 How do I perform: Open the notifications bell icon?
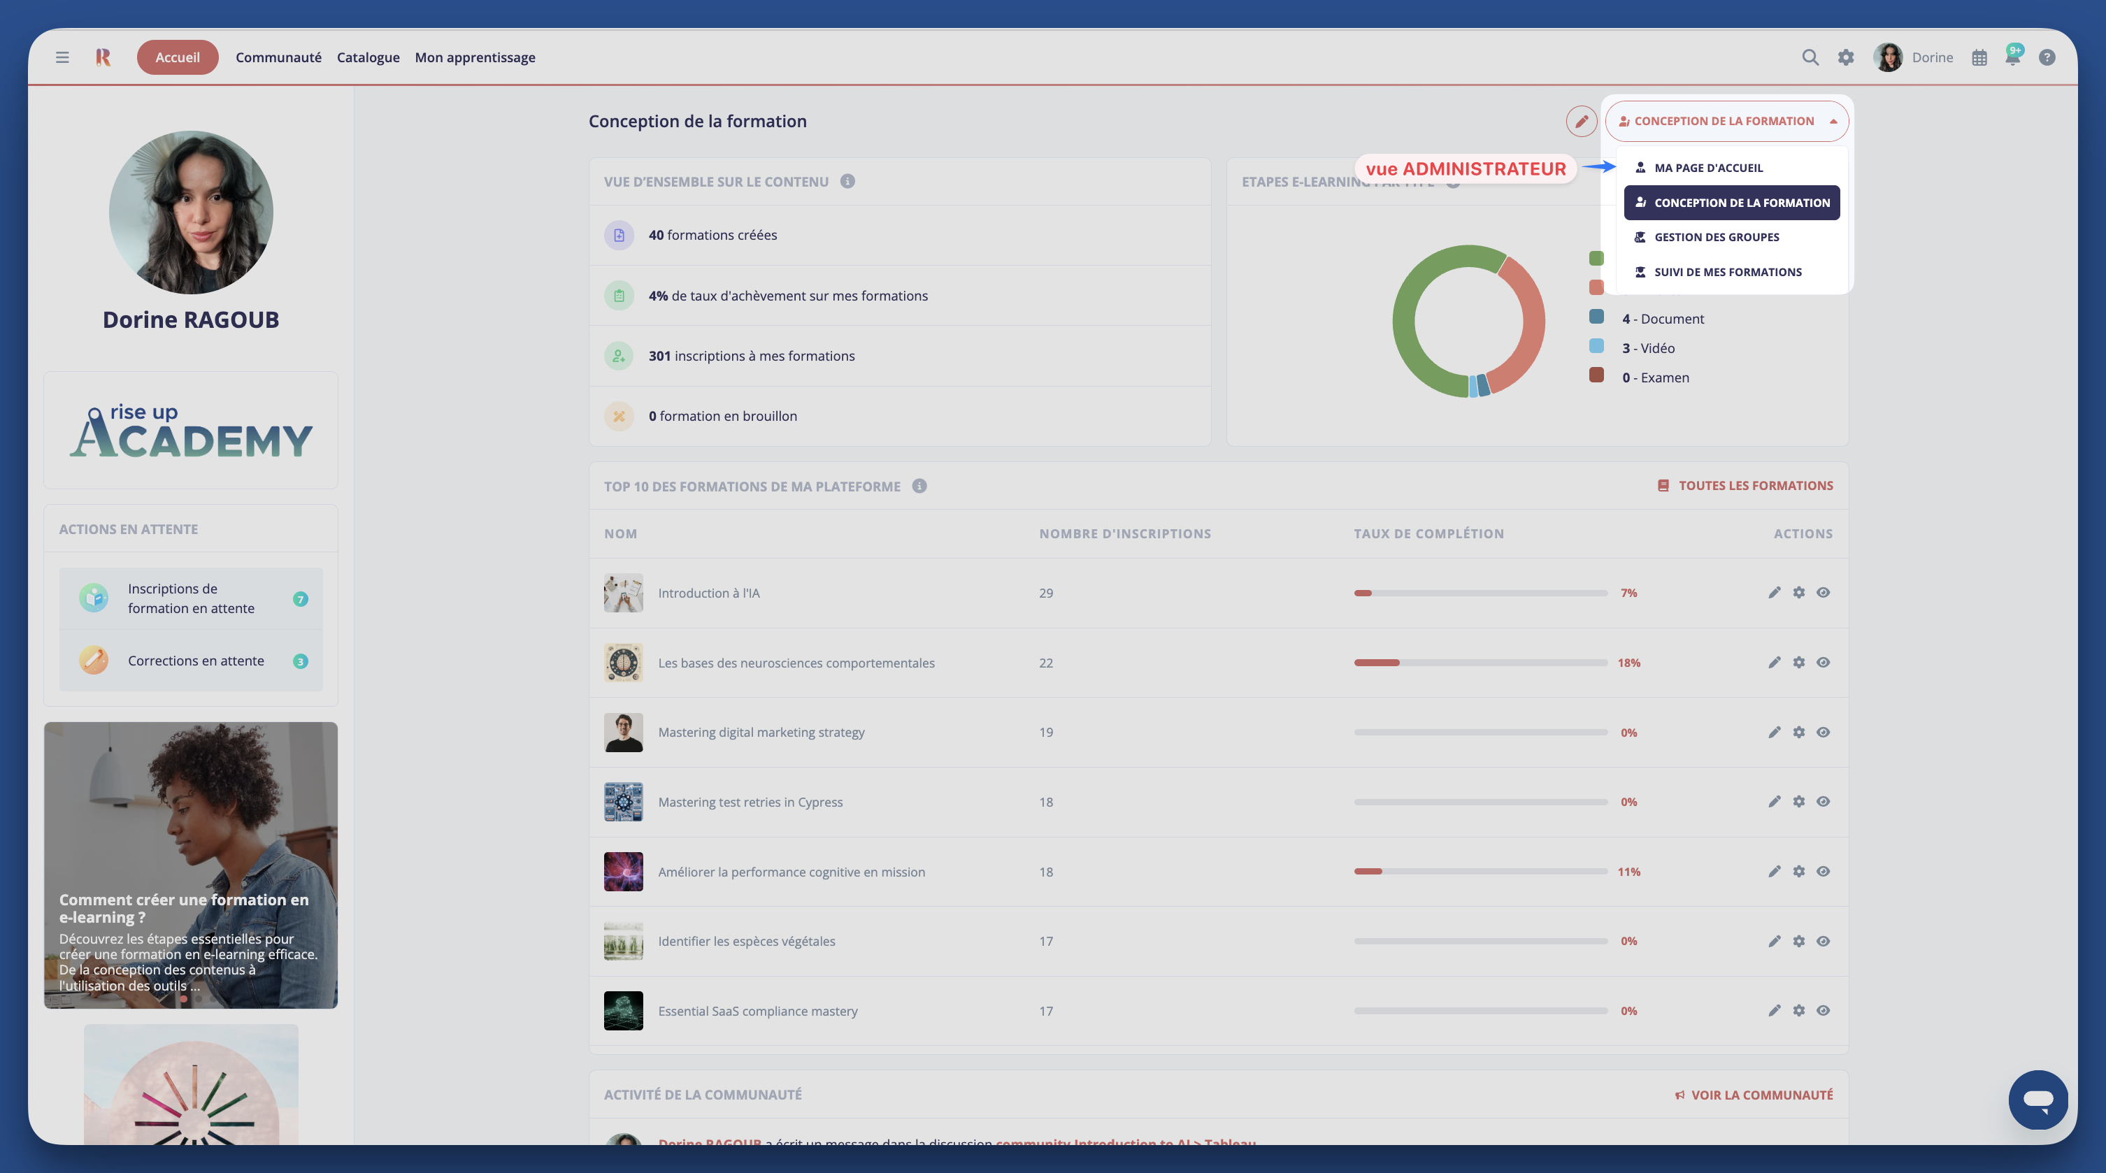pyautogui.click(x=2012, y=57)
